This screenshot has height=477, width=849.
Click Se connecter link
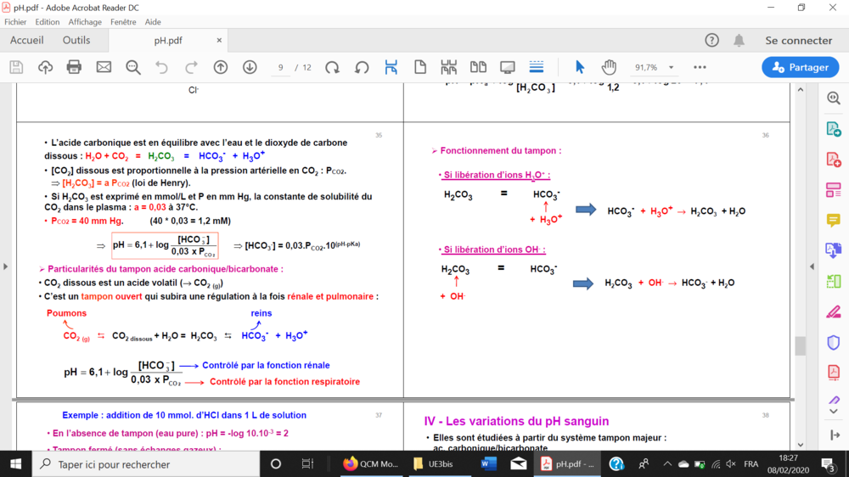click(798, 40)
